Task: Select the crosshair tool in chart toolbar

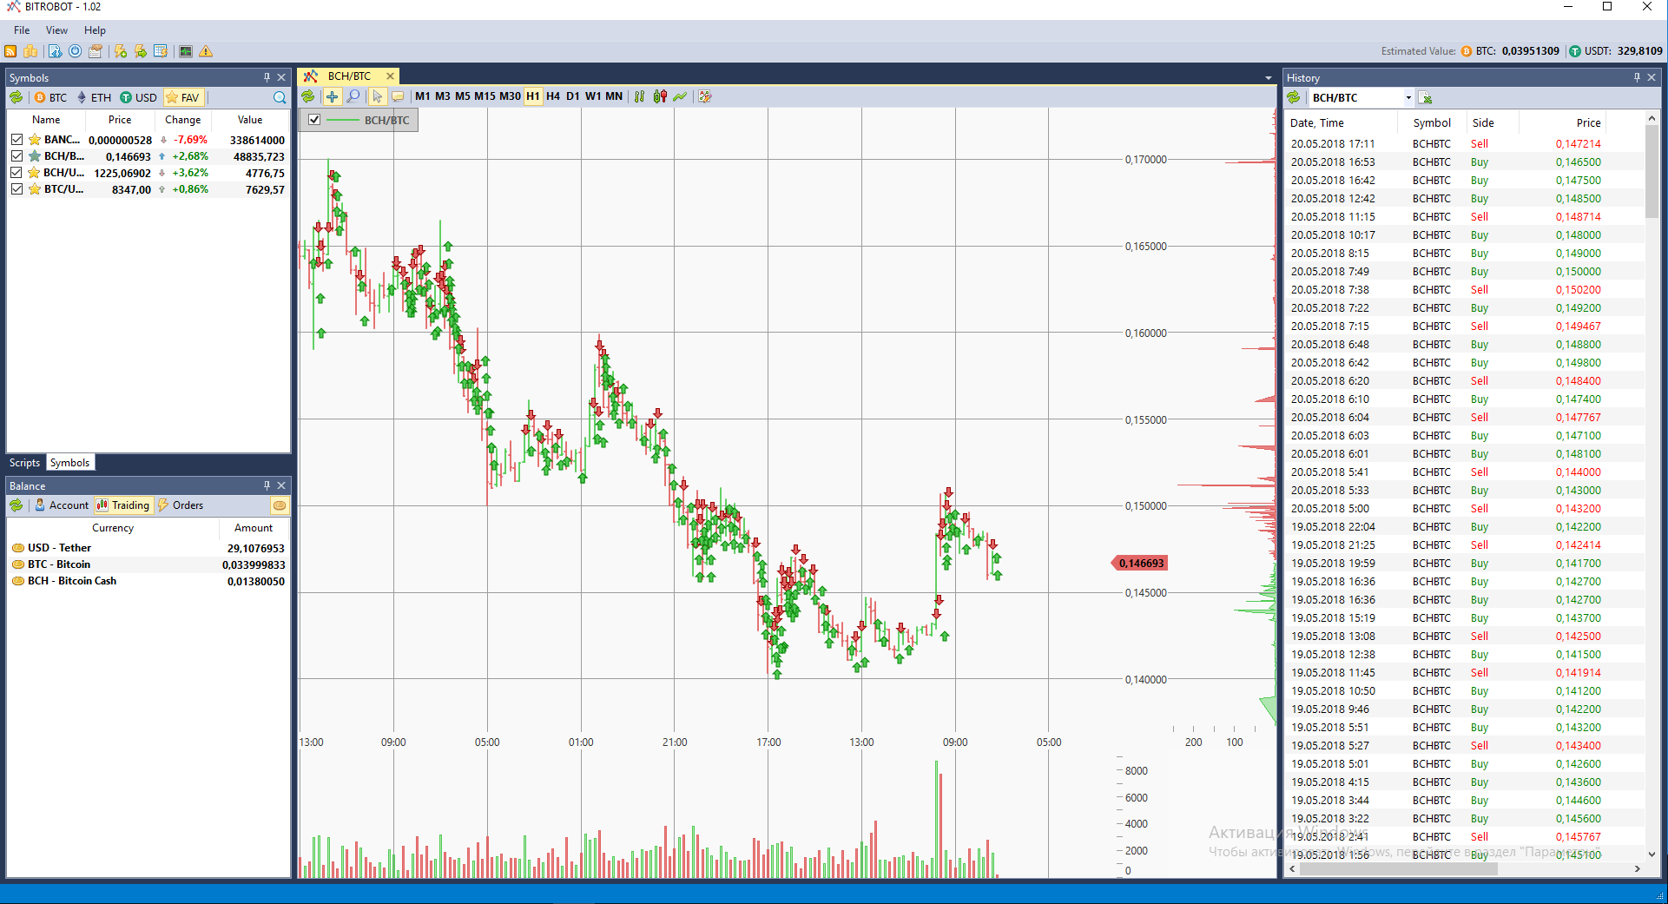Action: 332,96
